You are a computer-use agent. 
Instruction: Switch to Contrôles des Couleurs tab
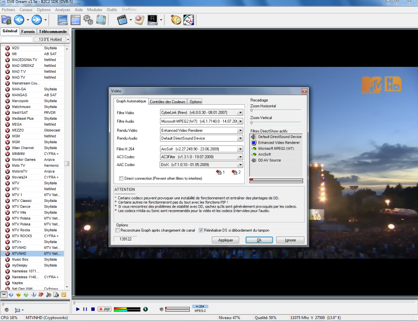167,102
